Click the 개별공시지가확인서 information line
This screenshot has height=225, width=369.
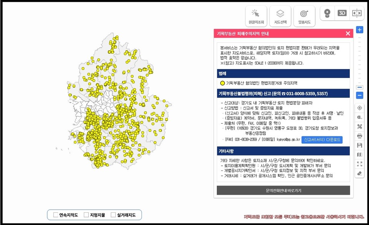[272, 170]
